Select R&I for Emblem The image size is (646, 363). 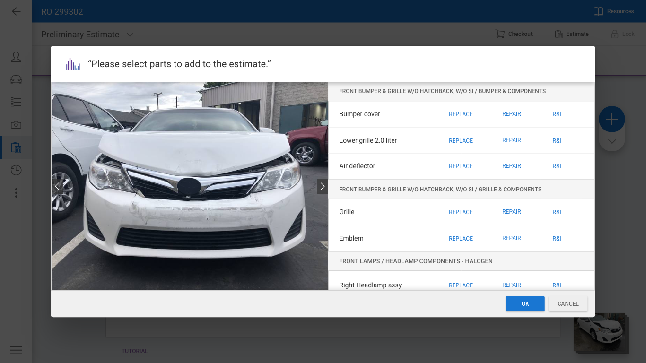tap(557, 239)
